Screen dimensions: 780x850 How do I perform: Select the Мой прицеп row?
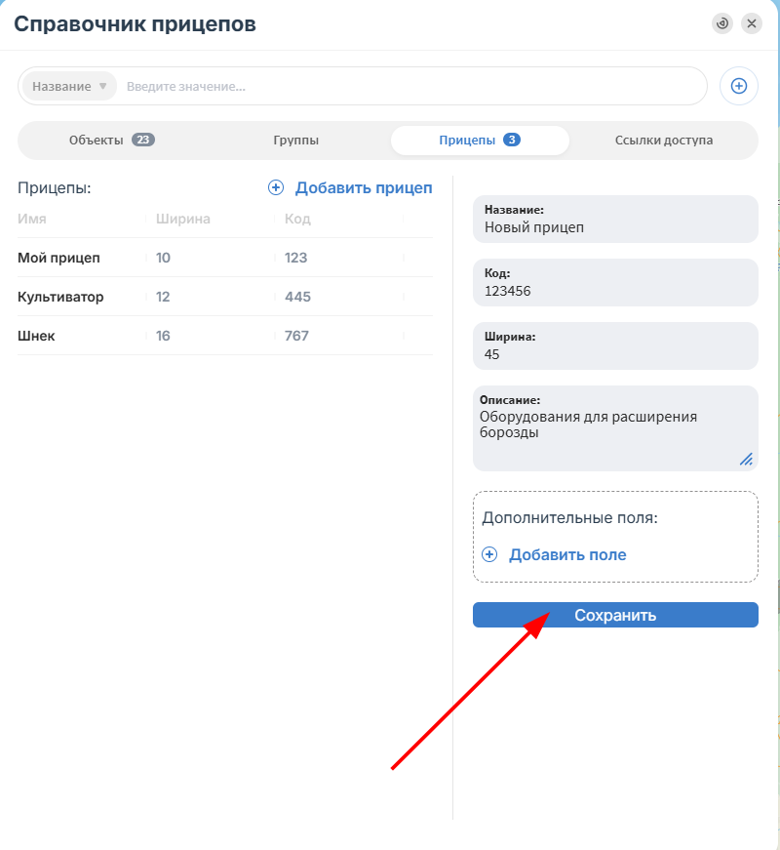pos(225,258)
